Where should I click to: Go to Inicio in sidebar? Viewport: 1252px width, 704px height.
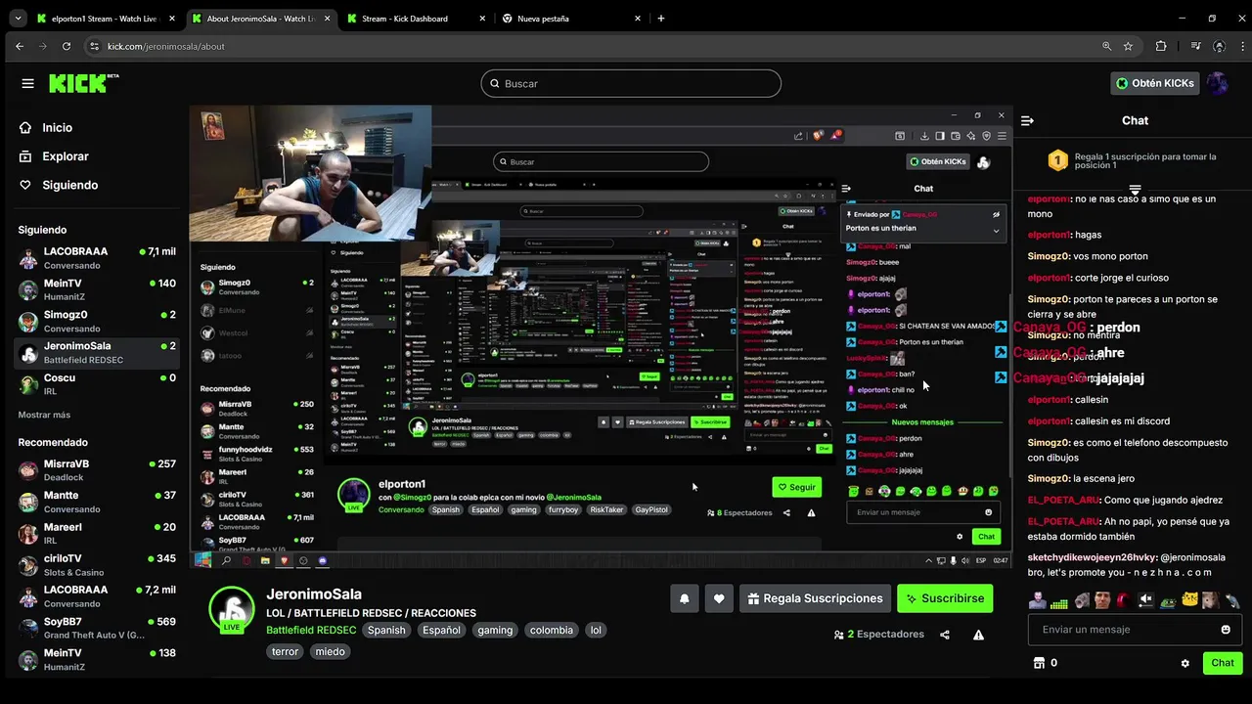pos(46,127)
